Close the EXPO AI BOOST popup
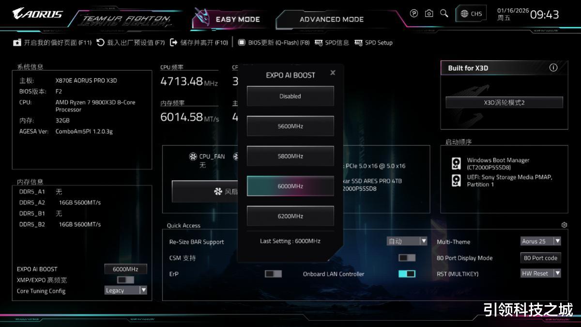Image resolution: width=581 pixels, height=327 pixels. point(333,73)
